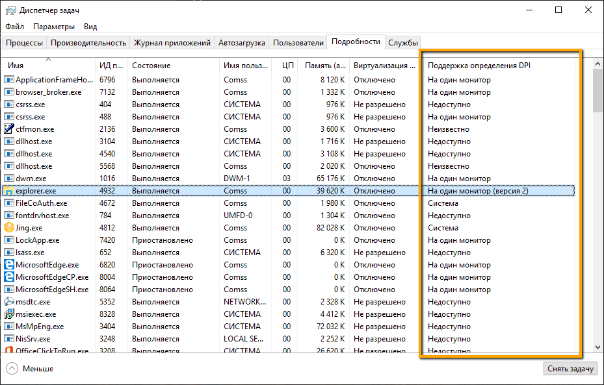Open the Параметры menu
Screen dimensions: 604x385
[54, 27]
